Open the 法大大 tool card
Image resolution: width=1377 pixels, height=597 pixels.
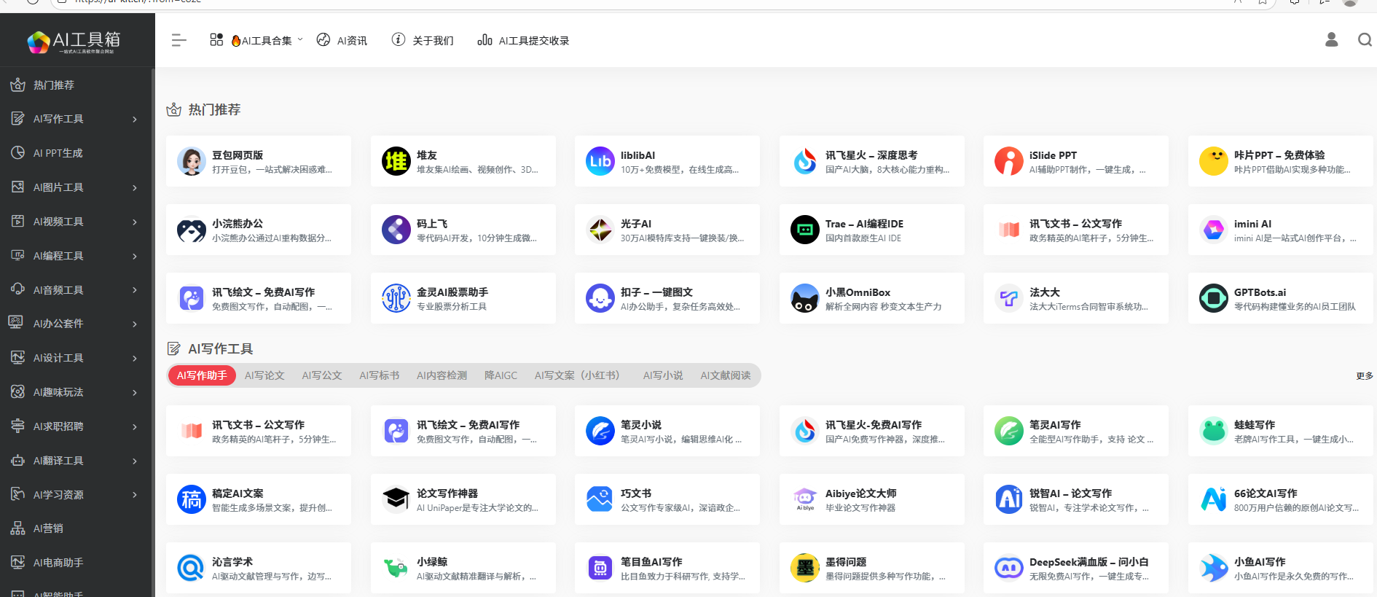tap(1076, 298)
